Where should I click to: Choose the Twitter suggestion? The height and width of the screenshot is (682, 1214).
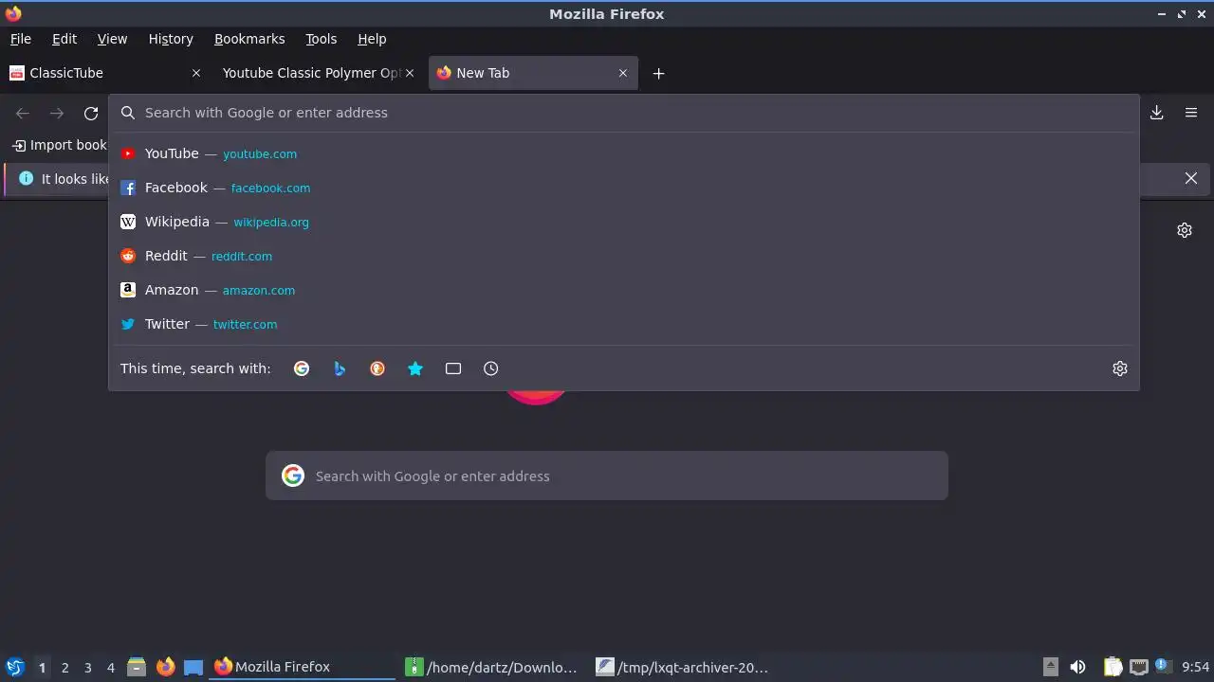(x=624, y=324)
